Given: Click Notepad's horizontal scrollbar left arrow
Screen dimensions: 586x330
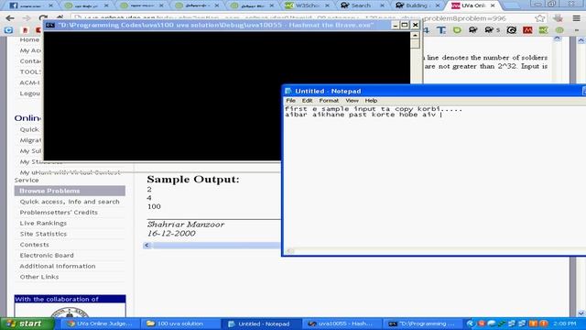Looking at the screenshot, I should pyautogui.click(x=290, y=251).
